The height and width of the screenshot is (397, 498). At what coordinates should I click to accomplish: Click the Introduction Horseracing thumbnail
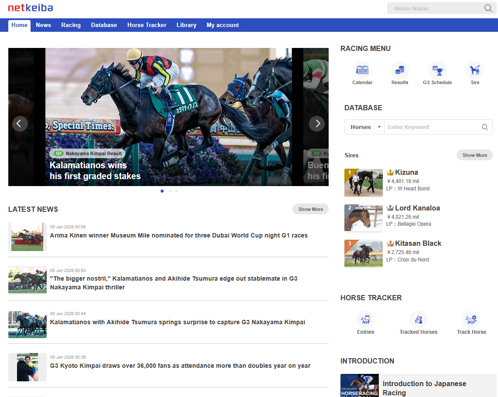(360, 386)
